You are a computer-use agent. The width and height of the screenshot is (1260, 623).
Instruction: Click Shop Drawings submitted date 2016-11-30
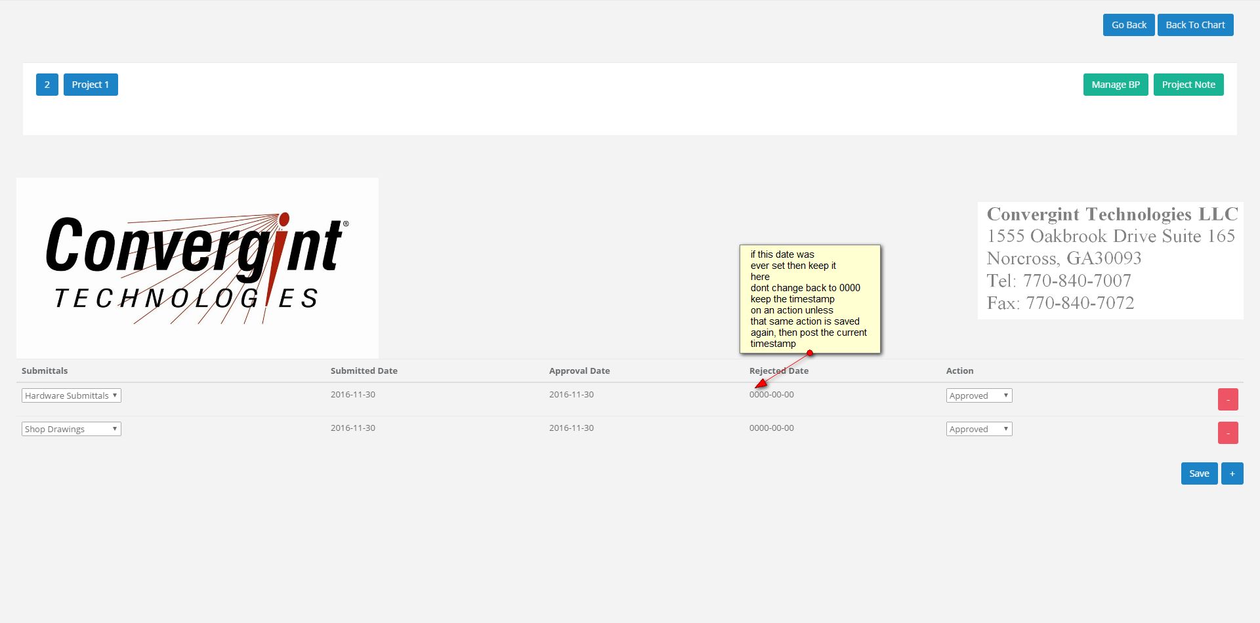click(353, 428)
